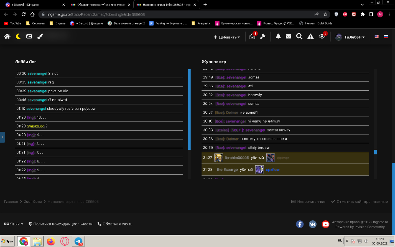Open notifications bell icon
Viewport: 395px width, 247px height.
pyautogui.click(x=278, y=37)
